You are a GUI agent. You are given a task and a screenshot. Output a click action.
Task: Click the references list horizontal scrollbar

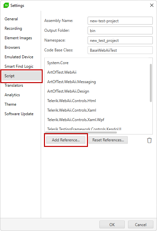coord(81,132)
